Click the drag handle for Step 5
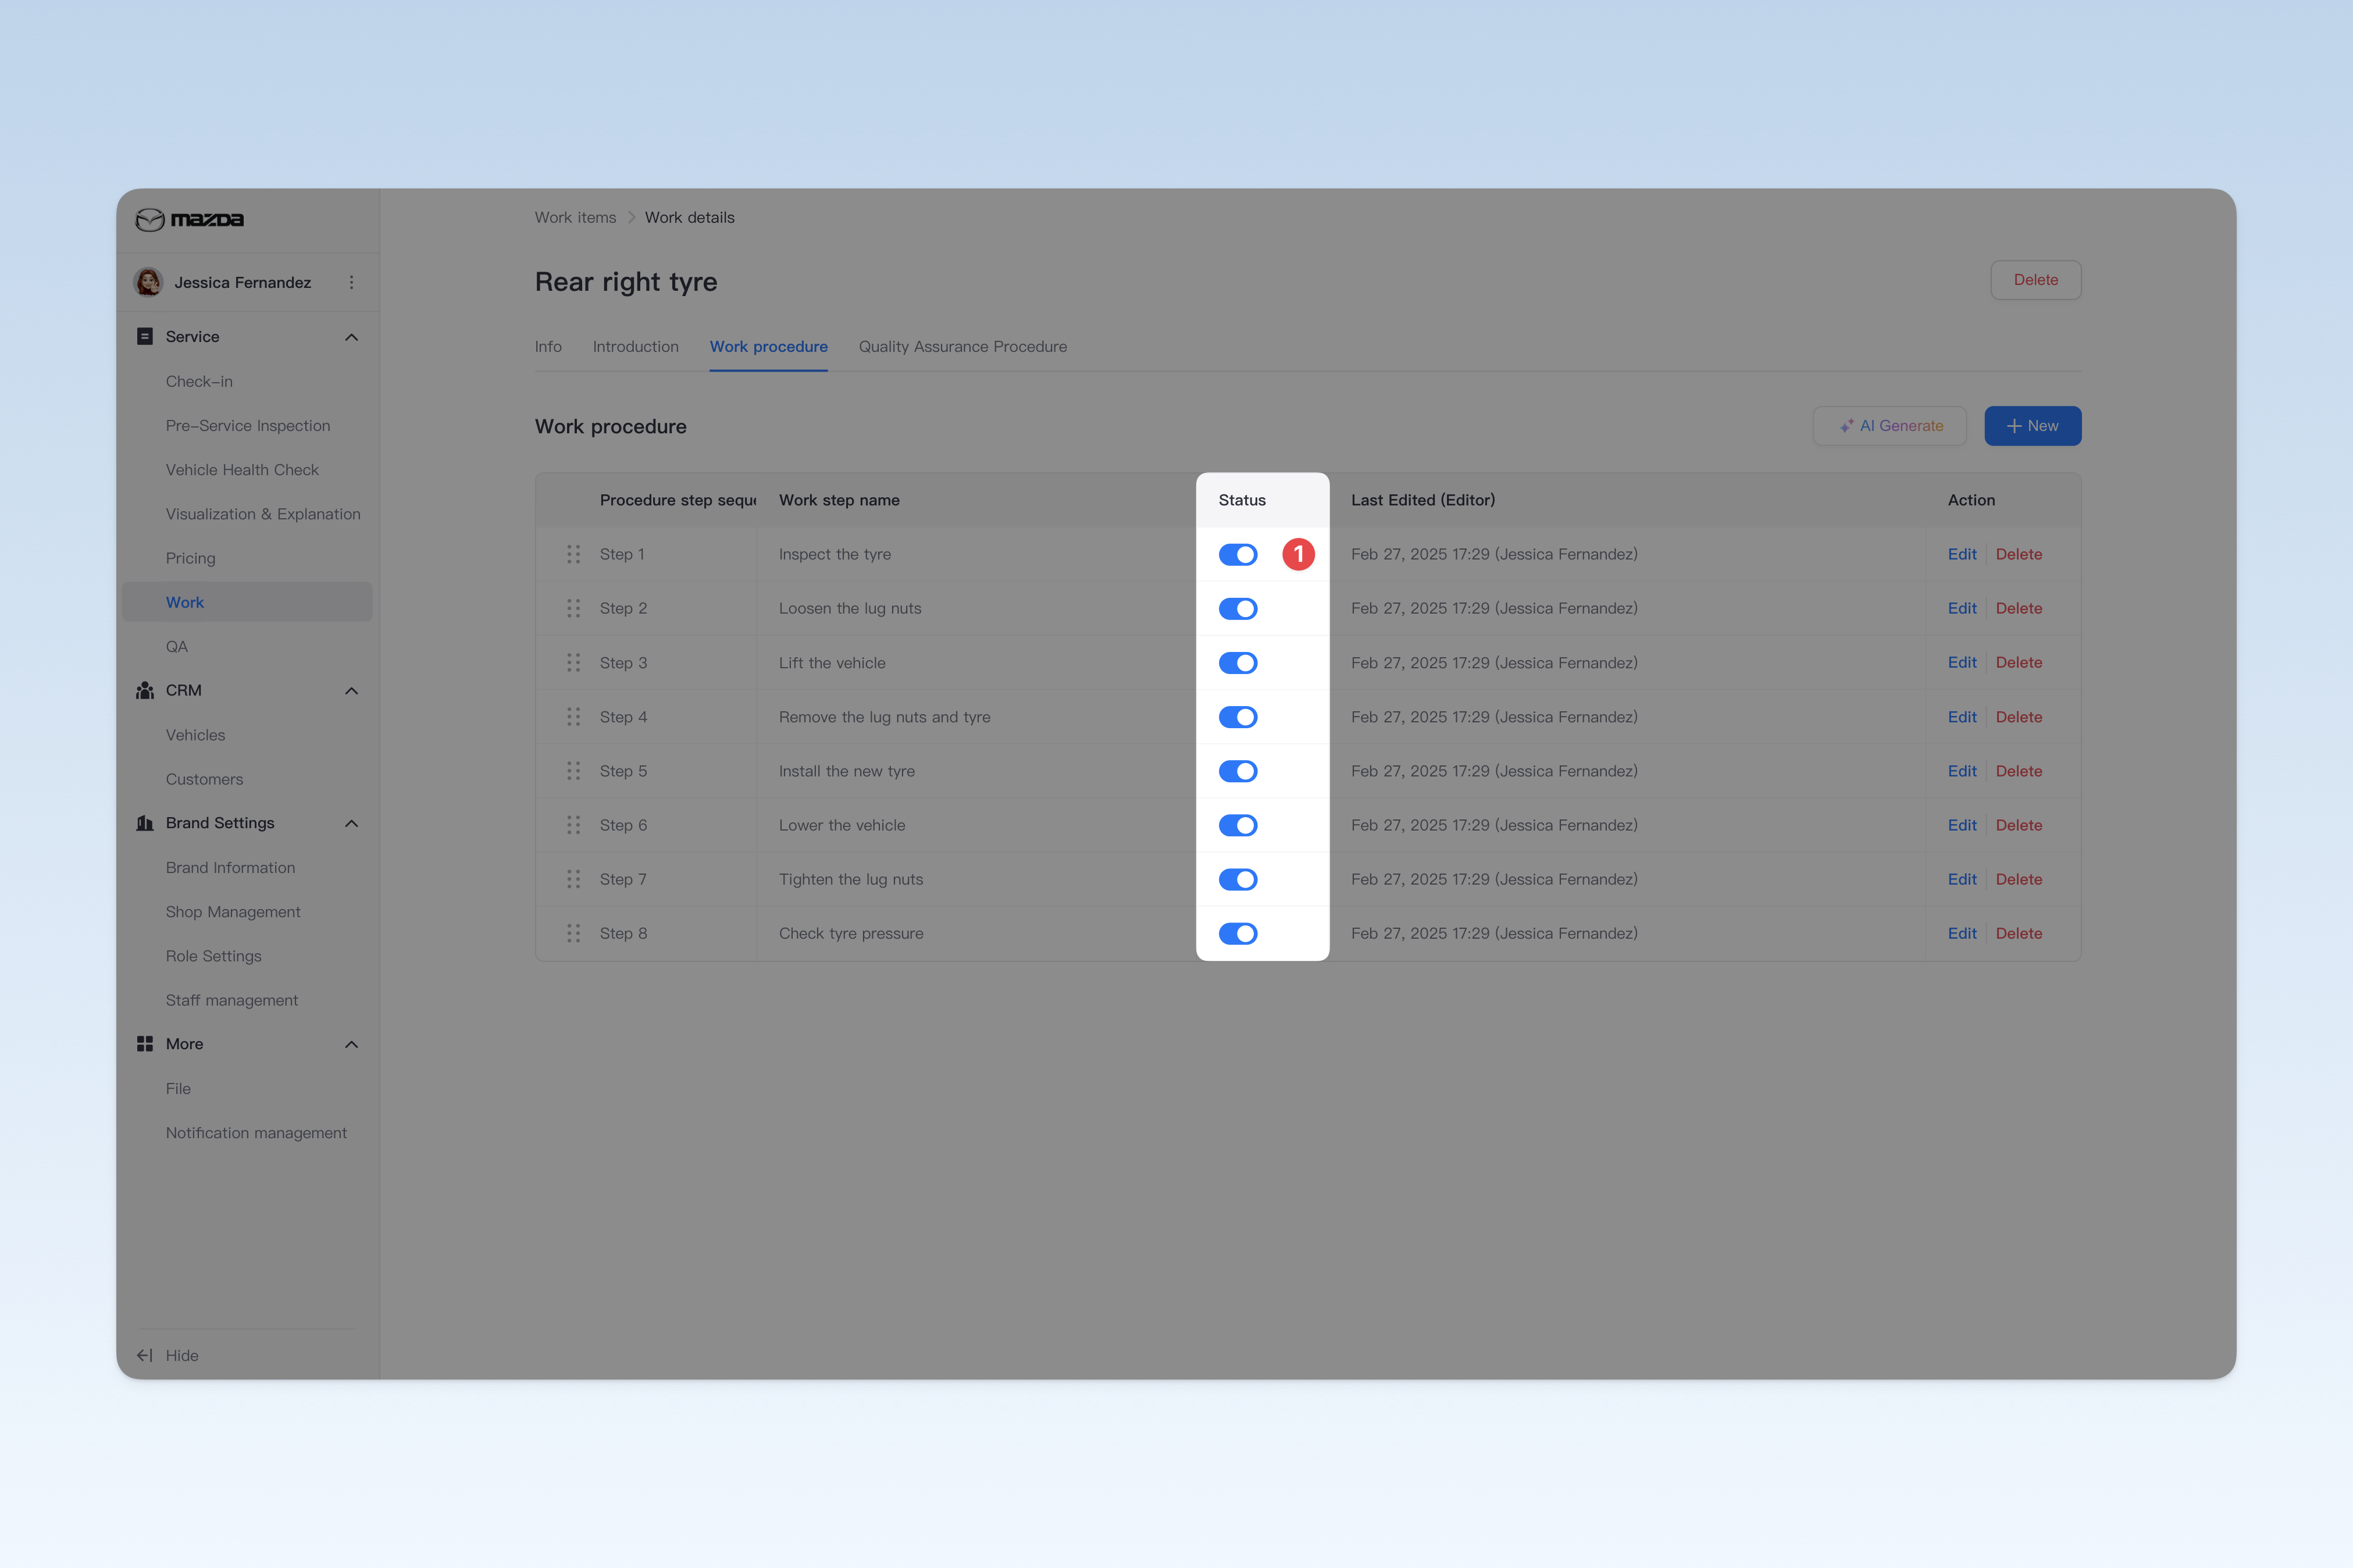 click(x=574, y=771)
